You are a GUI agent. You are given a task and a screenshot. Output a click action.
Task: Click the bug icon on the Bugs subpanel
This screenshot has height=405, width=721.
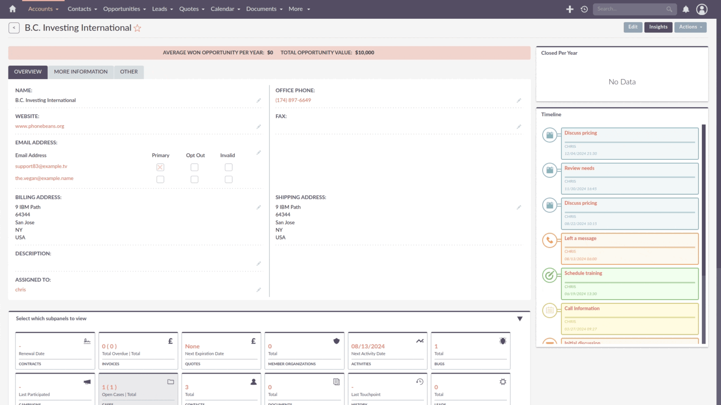tap(503, 341)
